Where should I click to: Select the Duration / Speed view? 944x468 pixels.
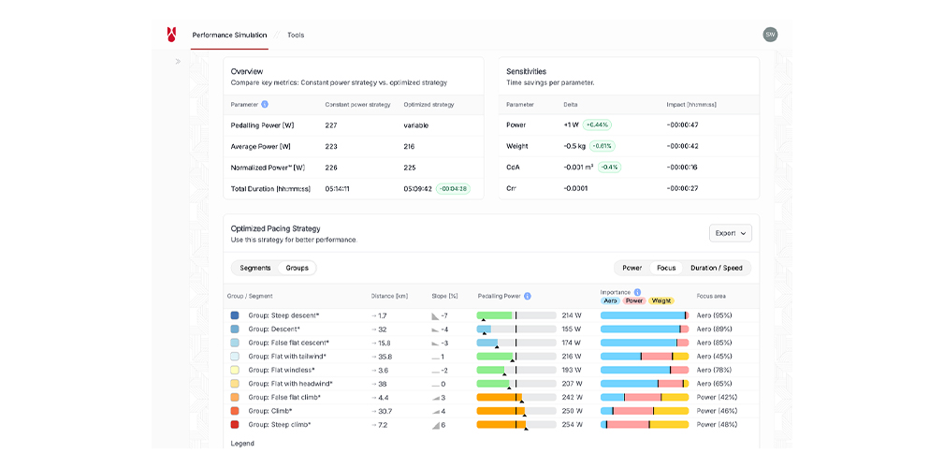click(716, 268)
